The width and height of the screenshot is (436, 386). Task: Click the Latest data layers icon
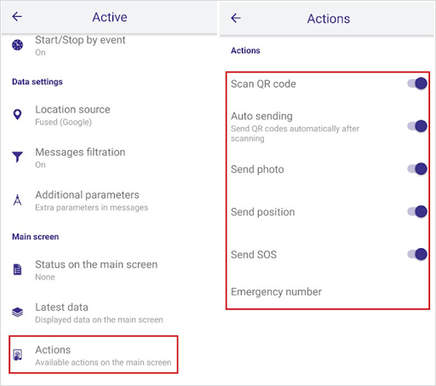pyautogui.click(x=17, y=312)
